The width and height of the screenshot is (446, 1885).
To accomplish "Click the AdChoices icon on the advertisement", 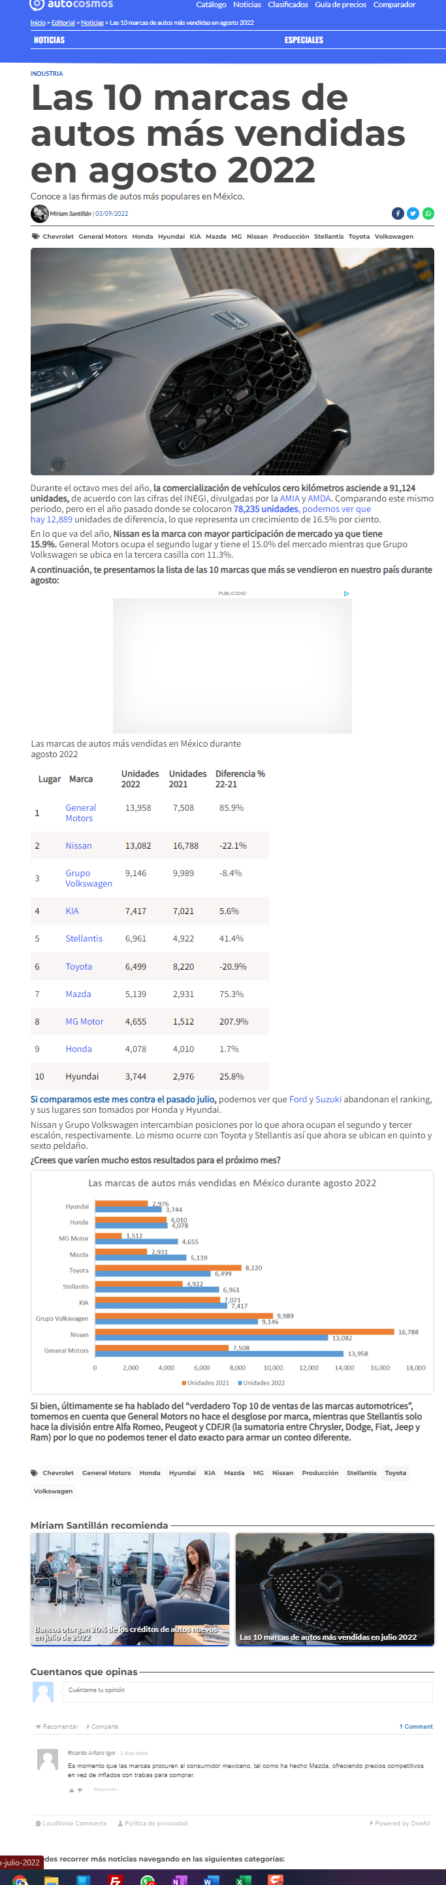I will tap(347, 594).
